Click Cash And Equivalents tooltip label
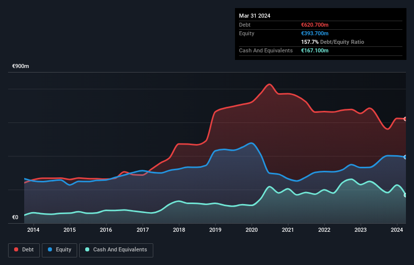The image size is (414, 265). click(x=266, y=50)
